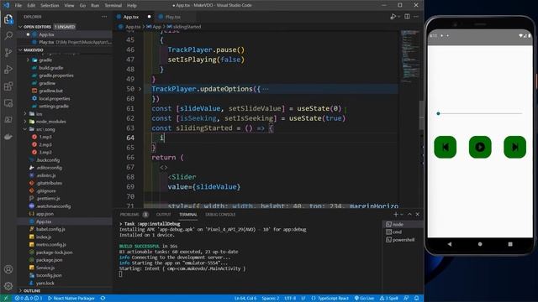Click React Native Packager status item

[x=71, y=299]
